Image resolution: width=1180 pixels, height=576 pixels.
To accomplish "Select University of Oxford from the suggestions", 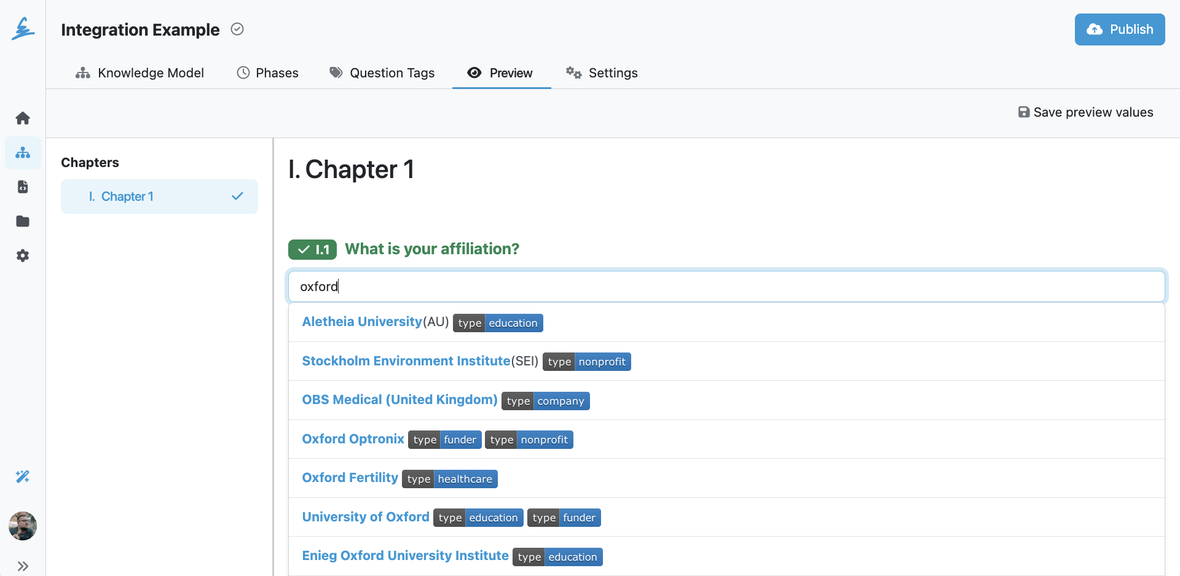I will pos(365,516).
